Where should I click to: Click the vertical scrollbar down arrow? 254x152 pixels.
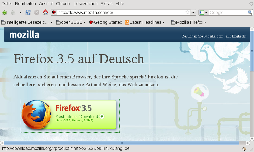(252, 139)
